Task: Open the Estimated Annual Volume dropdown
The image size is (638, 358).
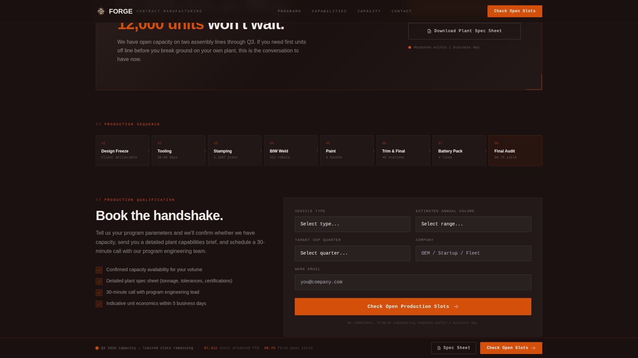Action: (x=473, y=224)
